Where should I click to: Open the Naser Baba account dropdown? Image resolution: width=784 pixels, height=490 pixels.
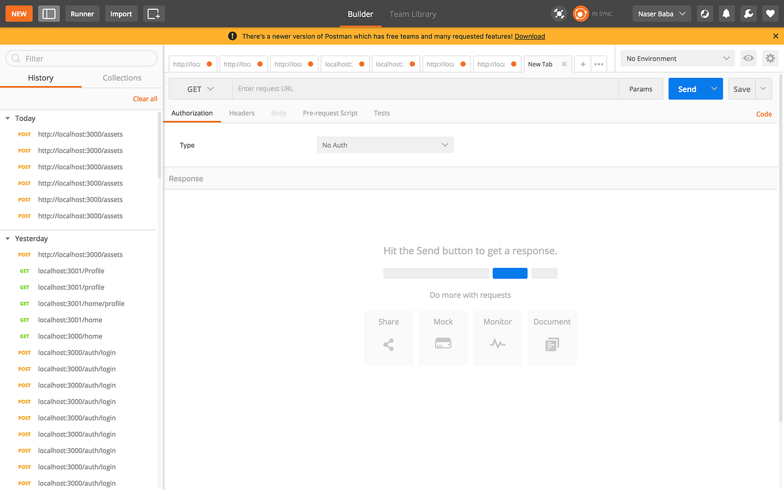661,13
